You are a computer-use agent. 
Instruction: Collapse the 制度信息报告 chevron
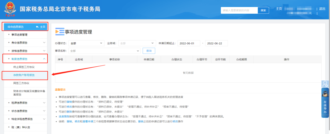(44, 59)
